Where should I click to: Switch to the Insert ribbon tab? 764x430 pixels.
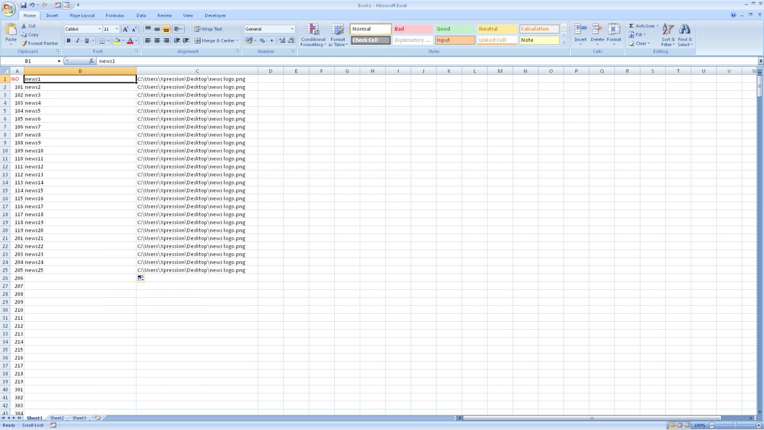click(x=52, y=15)
